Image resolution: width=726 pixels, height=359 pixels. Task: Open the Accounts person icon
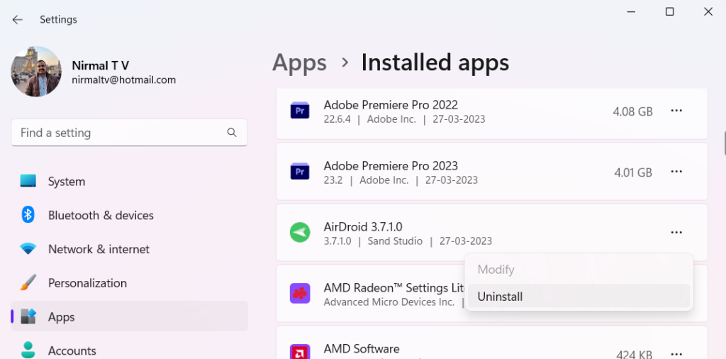(28, 350)
